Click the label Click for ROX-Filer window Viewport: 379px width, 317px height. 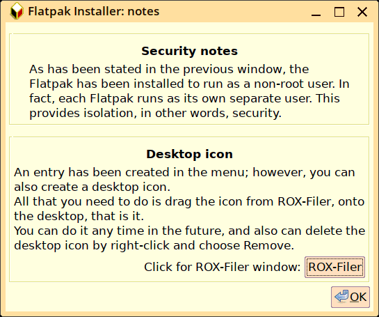click(222, 267)
